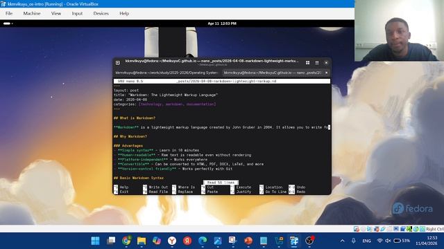
Task: Open the Notepad taskbar icon
Action: click(x=264, y=241)
